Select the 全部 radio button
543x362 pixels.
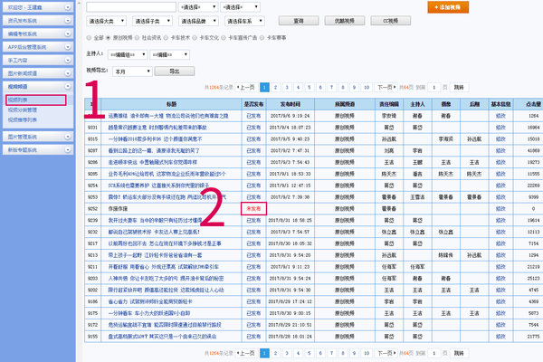pos(89,38)
